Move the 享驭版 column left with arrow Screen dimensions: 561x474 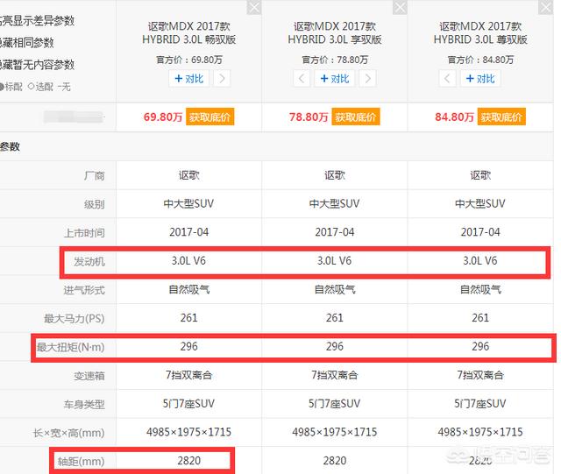[x=302, y=78]
